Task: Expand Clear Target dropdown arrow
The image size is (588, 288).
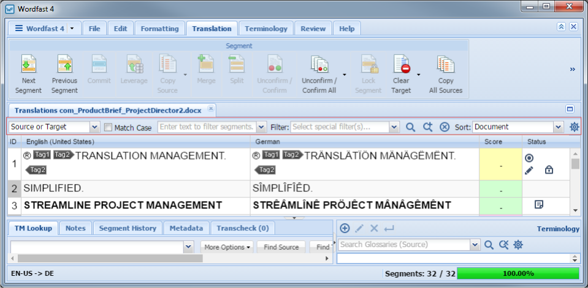Action: (x=419, y=75)
